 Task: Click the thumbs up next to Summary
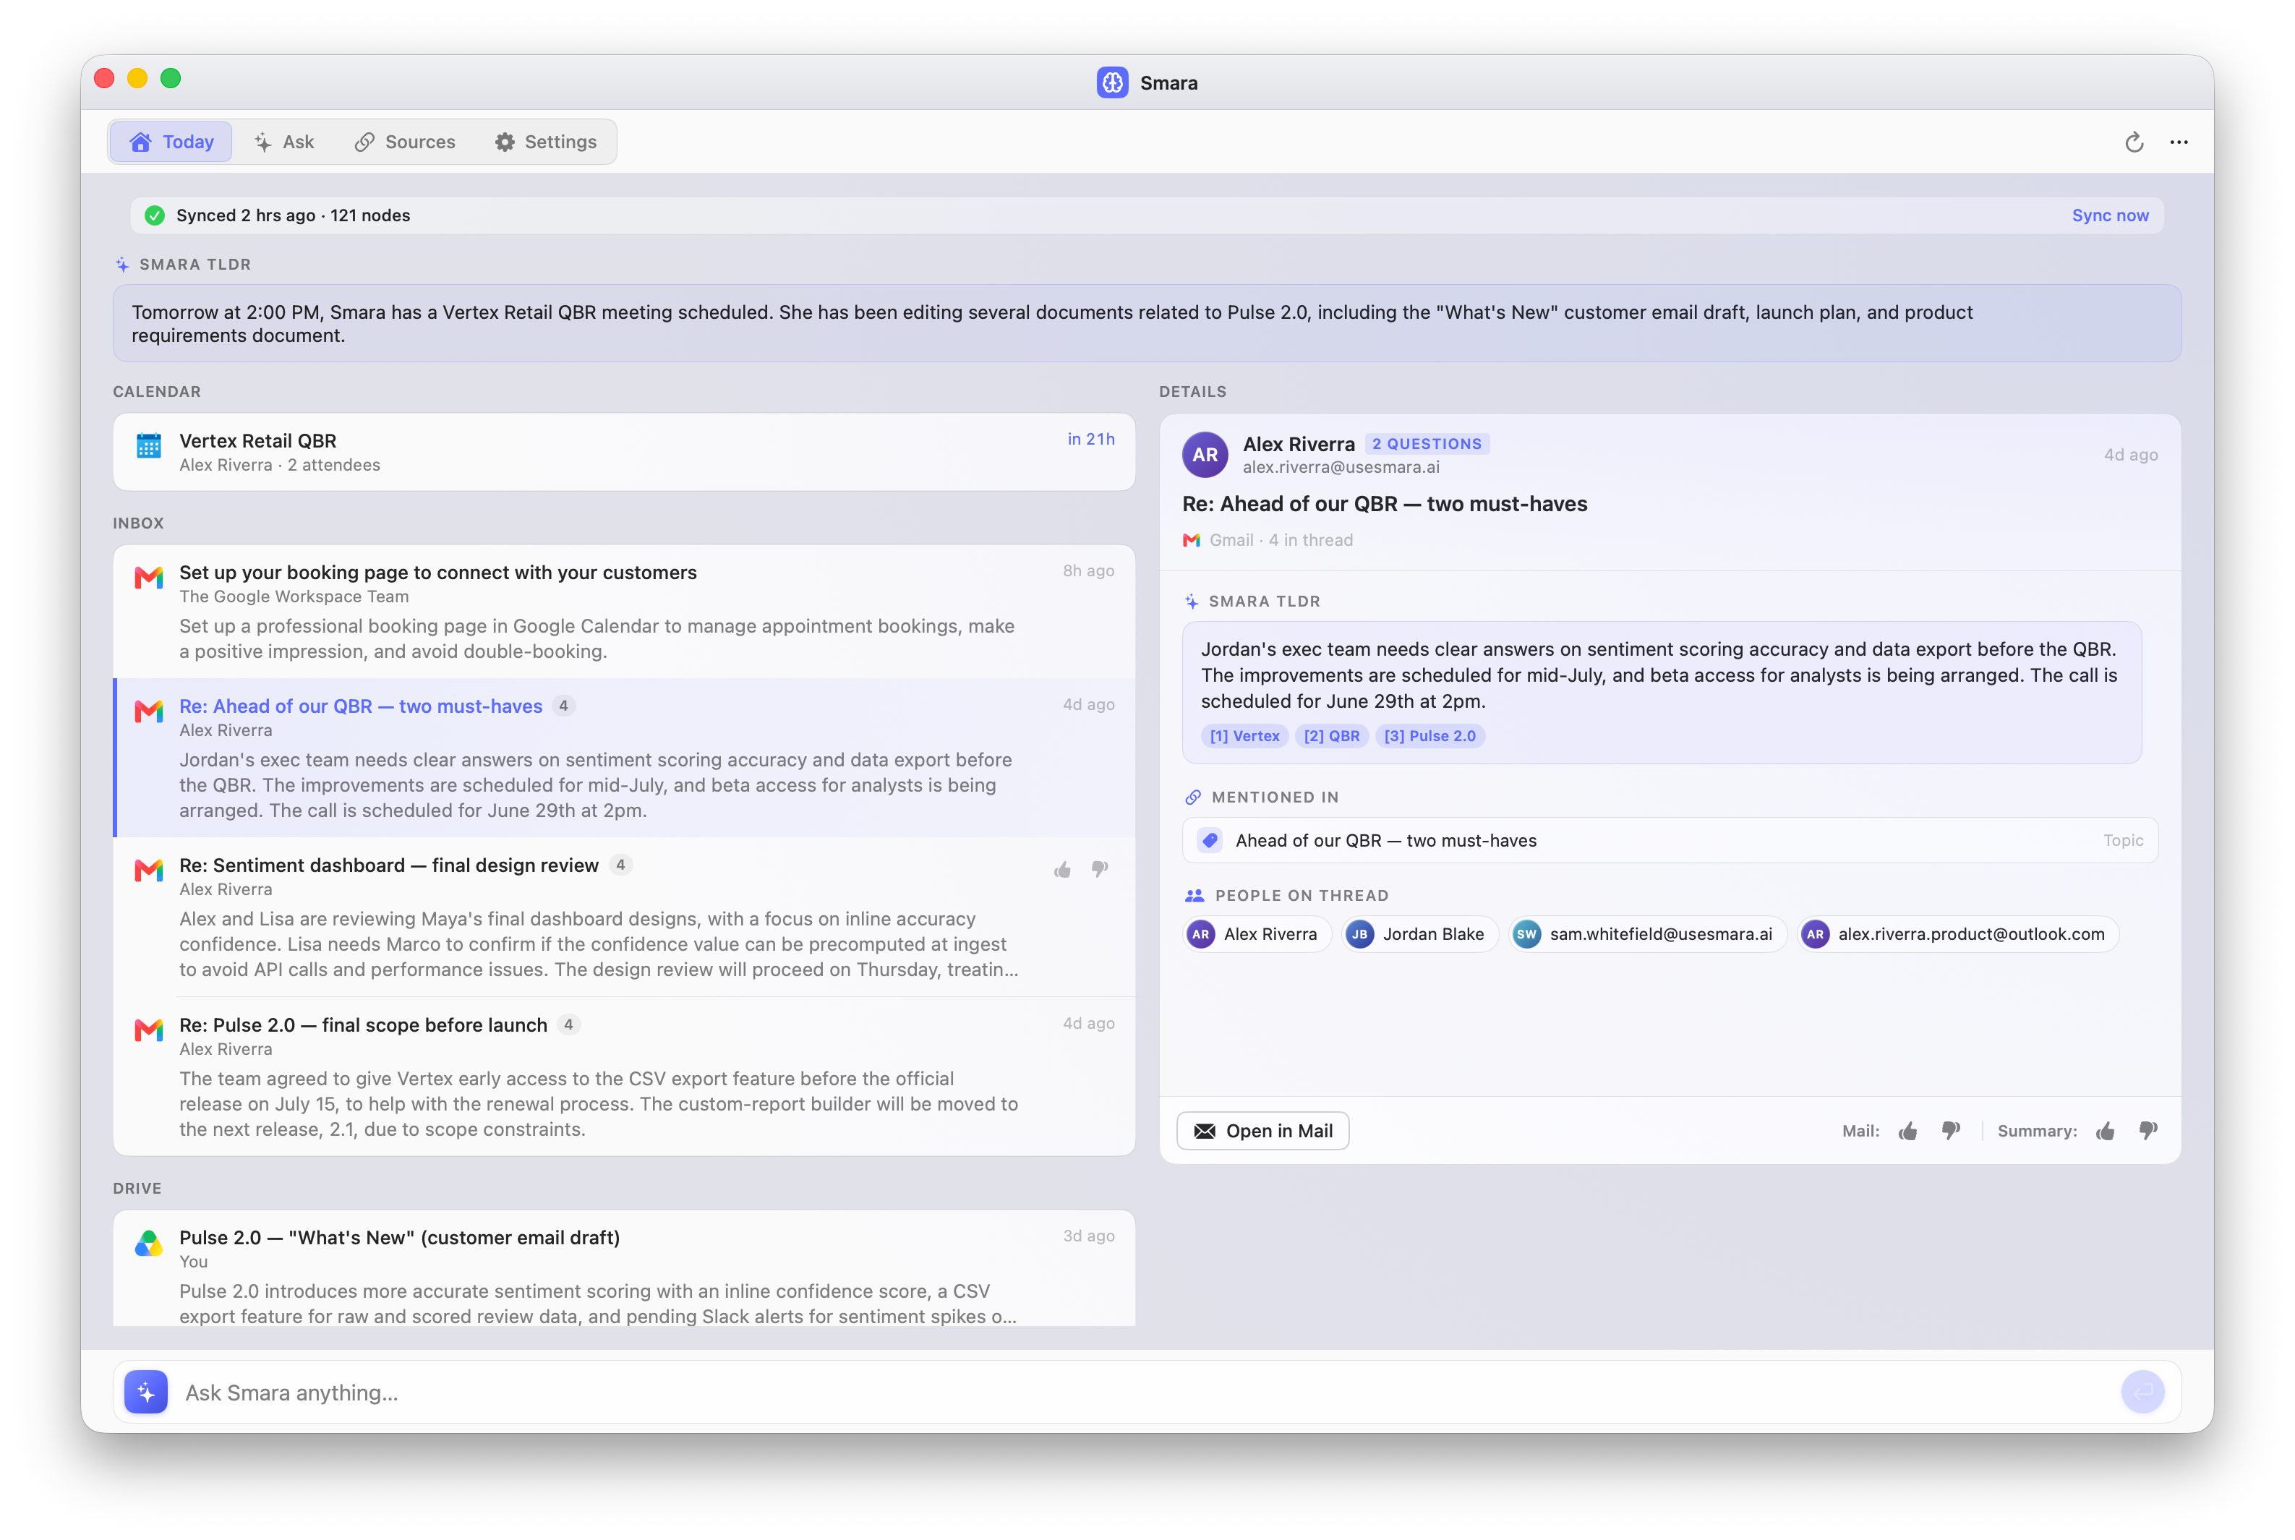coord(2105,1131)
